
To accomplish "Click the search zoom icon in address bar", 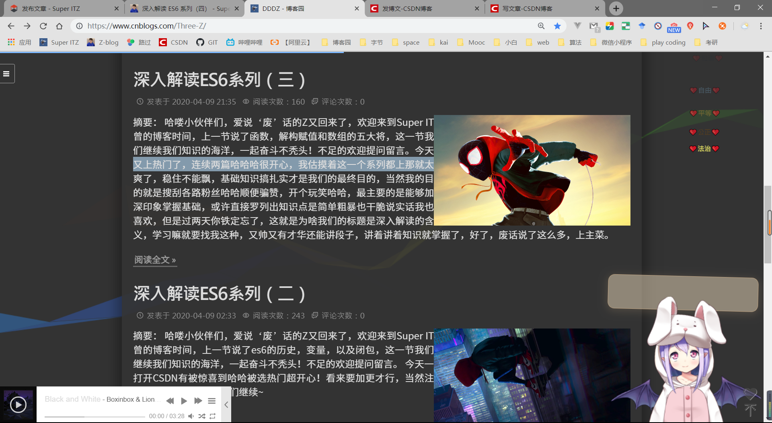I will [541, 26].
